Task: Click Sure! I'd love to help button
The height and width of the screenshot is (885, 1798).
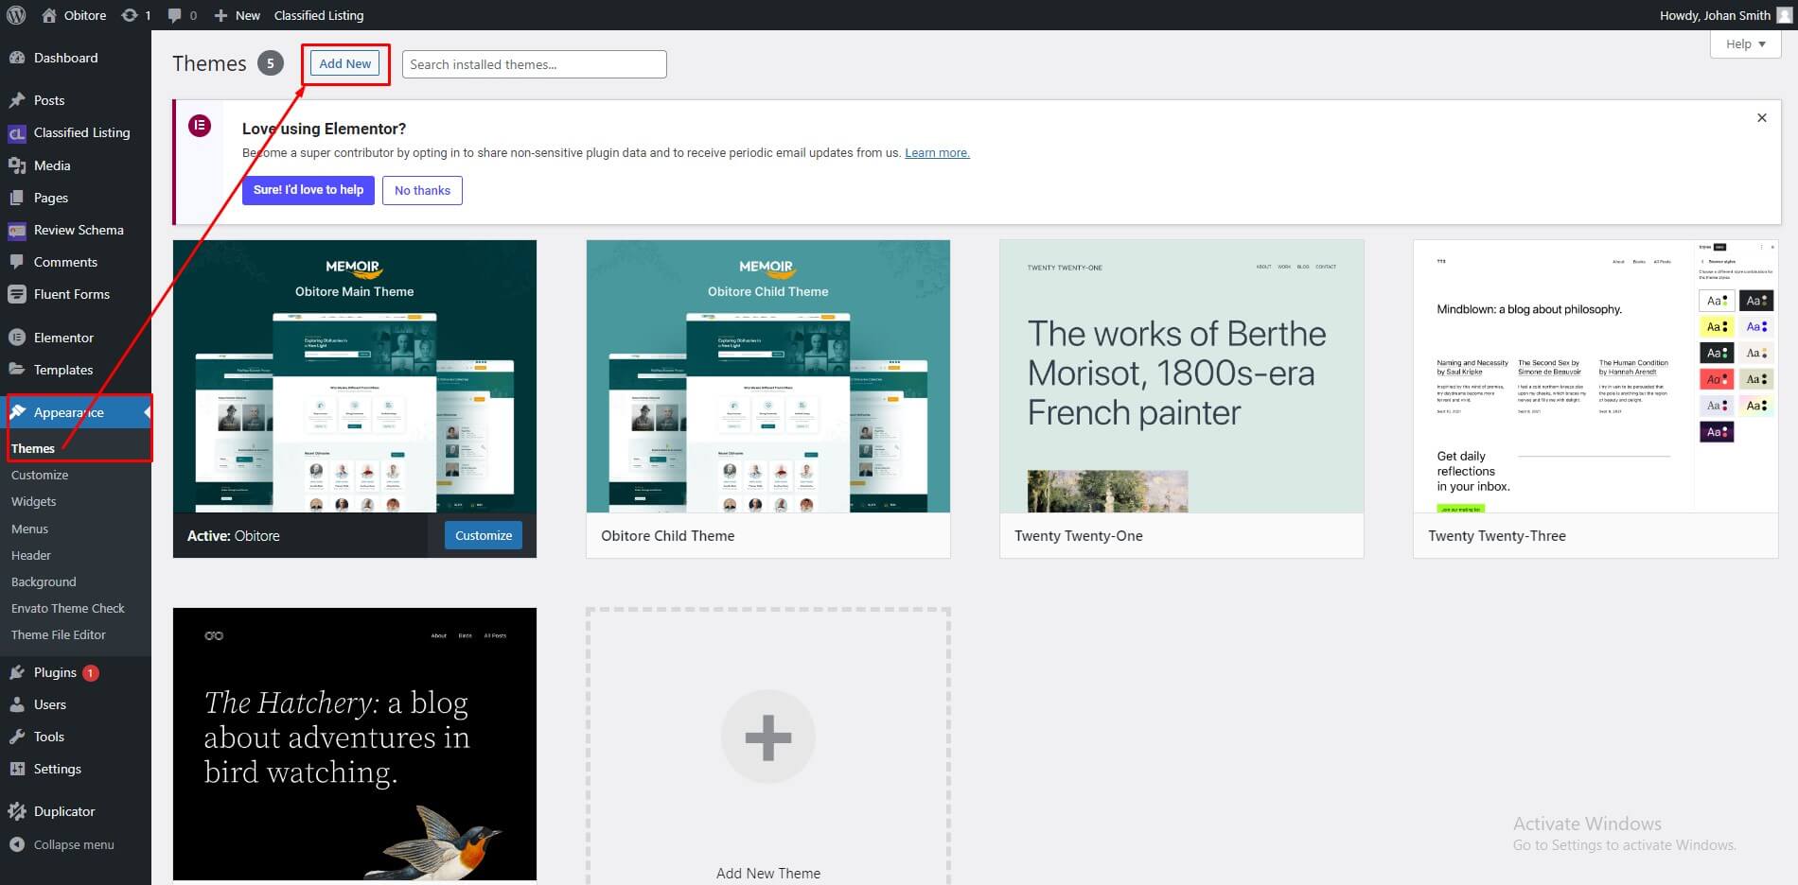Action: coord(308,190)
